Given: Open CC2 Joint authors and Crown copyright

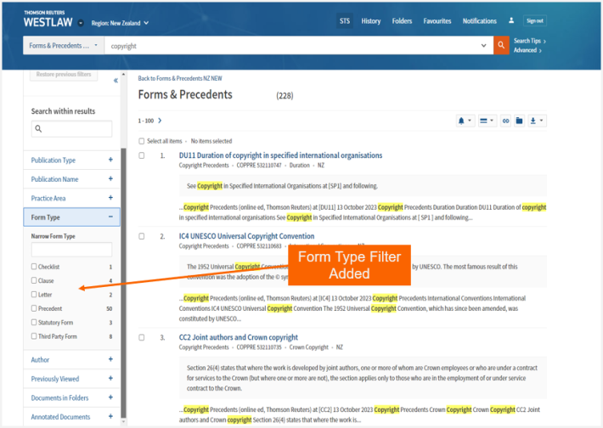Looking at the screenshot, I should (x=239, y=337).
